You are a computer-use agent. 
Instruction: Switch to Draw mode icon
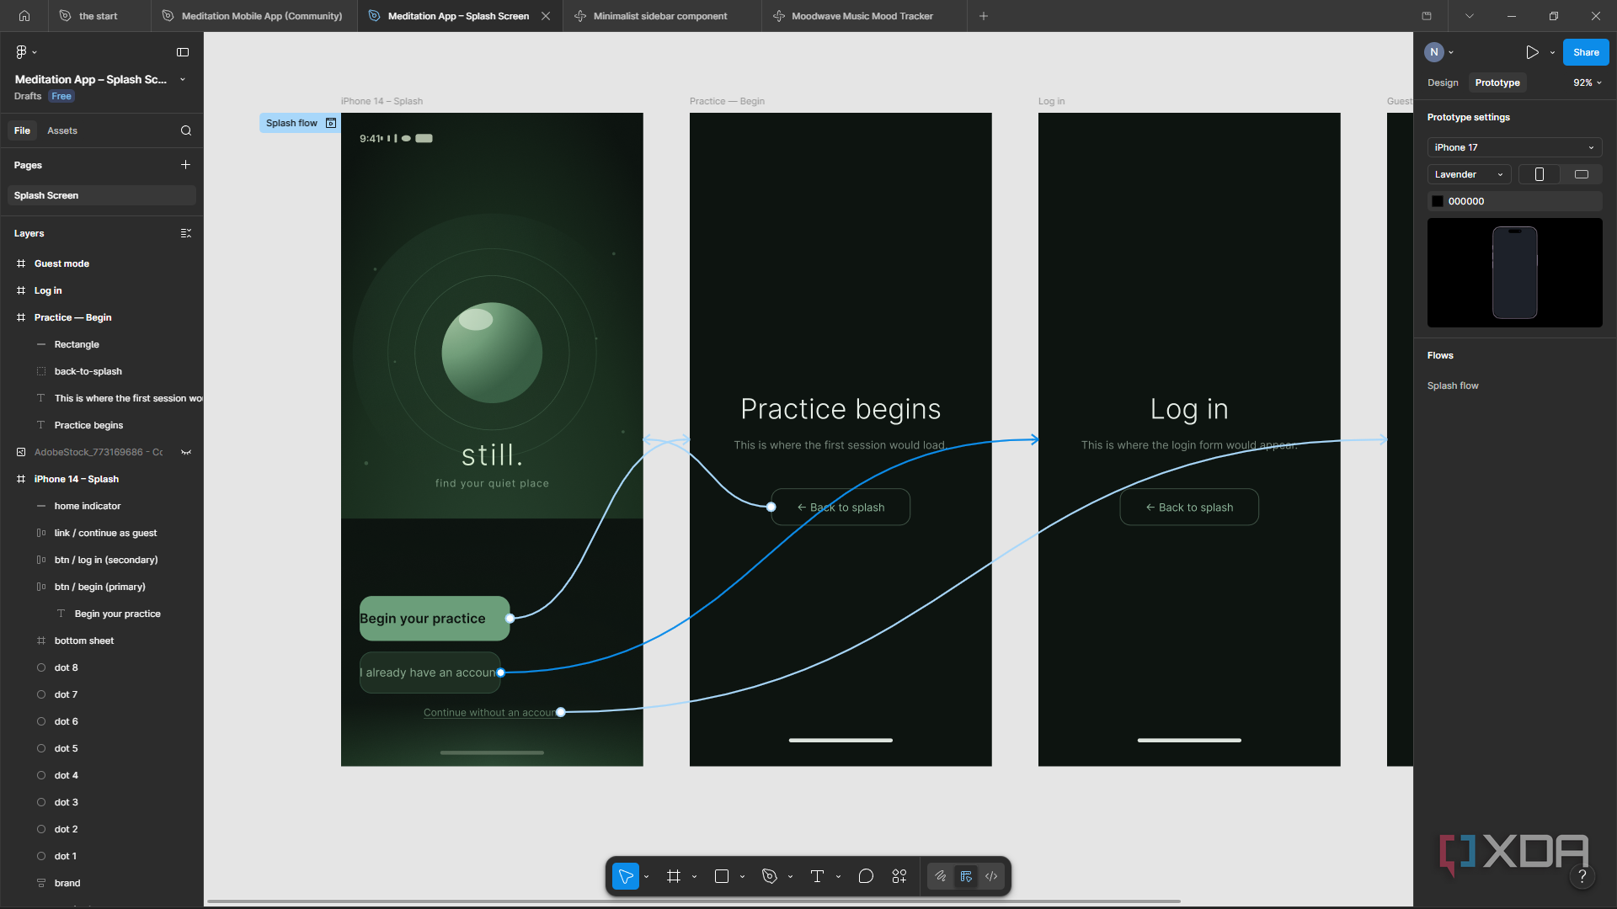(x=941, y=876)
